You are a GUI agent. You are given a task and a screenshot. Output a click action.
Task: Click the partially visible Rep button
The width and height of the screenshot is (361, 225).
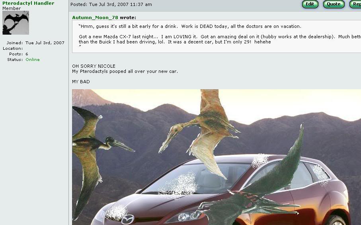coord(355,4)
